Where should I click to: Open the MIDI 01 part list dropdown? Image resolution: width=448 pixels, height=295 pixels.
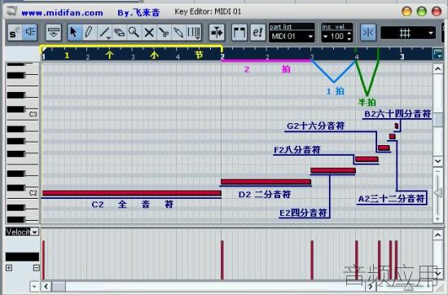pos(292,37)
